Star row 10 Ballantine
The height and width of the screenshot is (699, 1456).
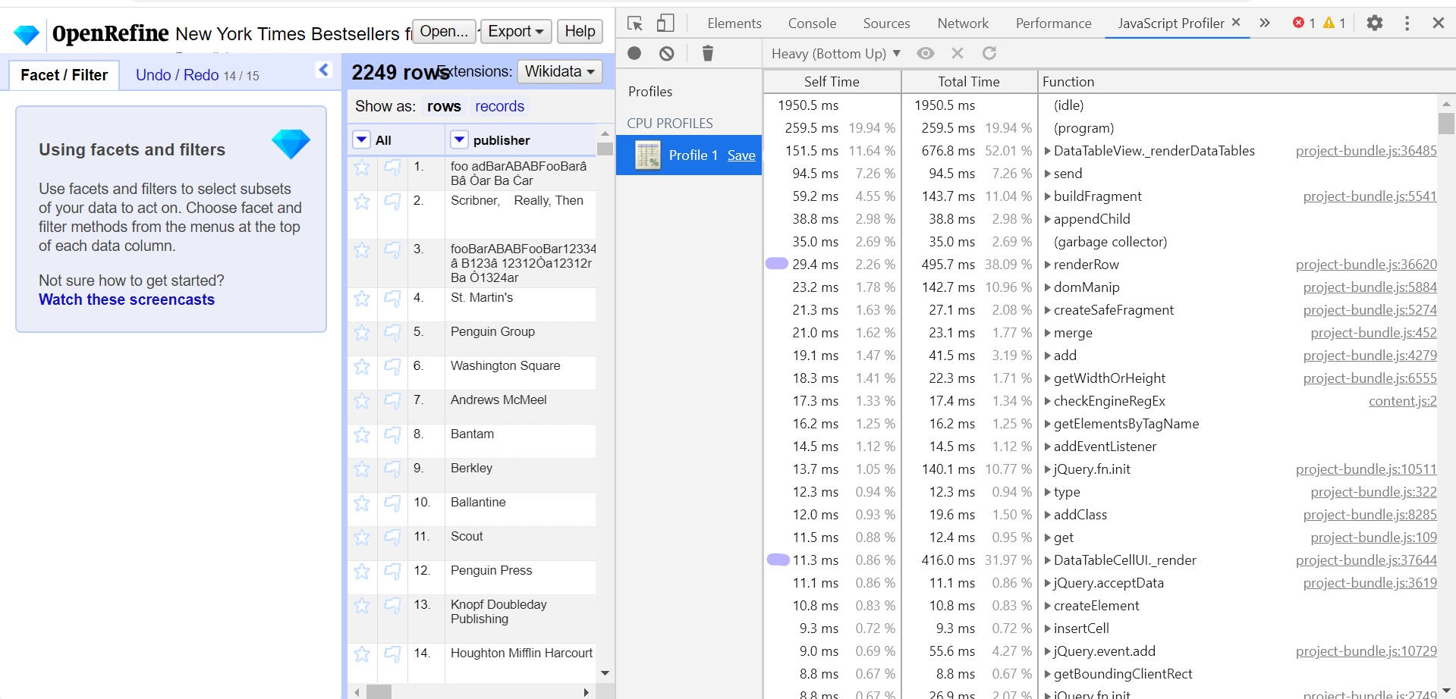pyautogui.click(x=362, y=503)
